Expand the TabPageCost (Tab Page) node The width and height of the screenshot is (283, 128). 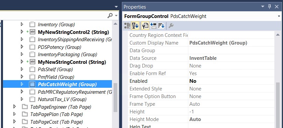pyautogui.click(x=14, y=122)
